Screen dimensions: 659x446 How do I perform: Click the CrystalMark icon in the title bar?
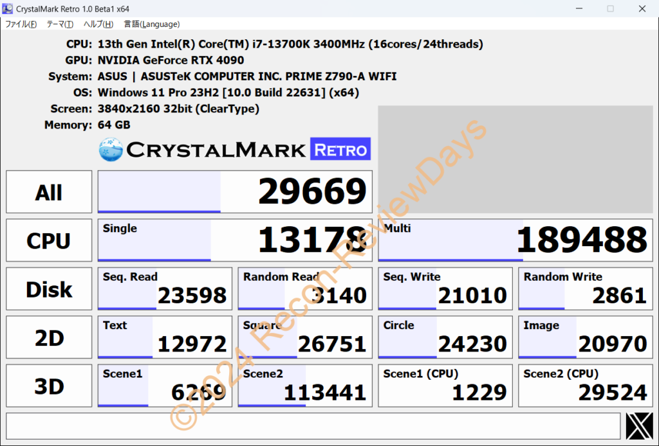(x=7, y=8)
